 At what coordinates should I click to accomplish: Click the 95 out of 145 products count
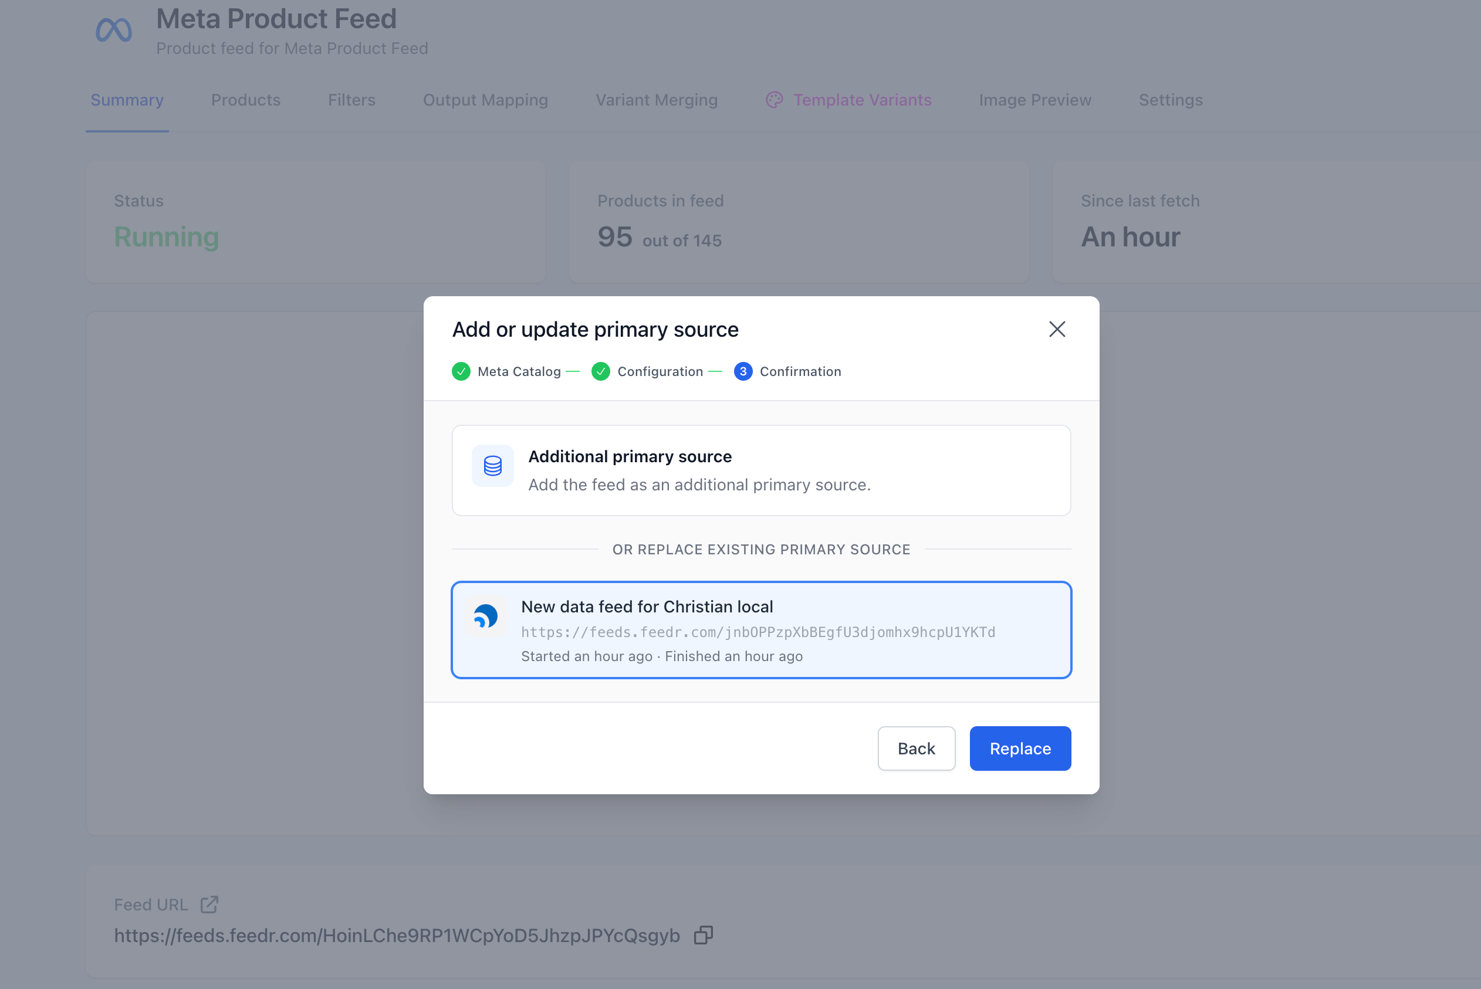click(659, 237)
